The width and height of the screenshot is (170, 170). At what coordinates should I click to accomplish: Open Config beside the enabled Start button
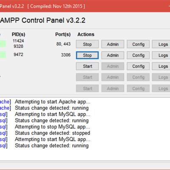(x=138, y=66)
